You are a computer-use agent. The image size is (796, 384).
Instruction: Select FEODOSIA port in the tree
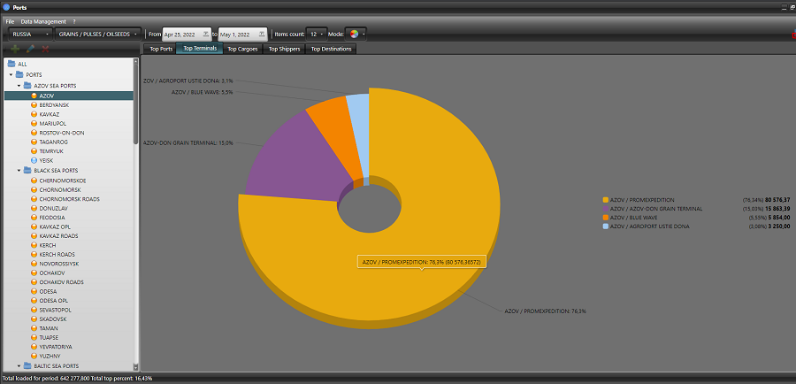tap(52, 218)
